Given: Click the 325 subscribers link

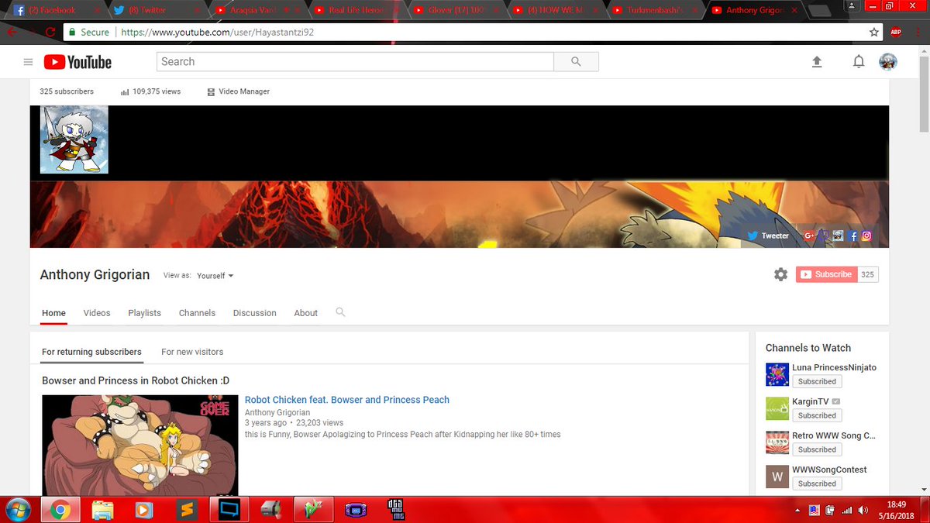Looking at the screenshot, I should tap(67, 91).
